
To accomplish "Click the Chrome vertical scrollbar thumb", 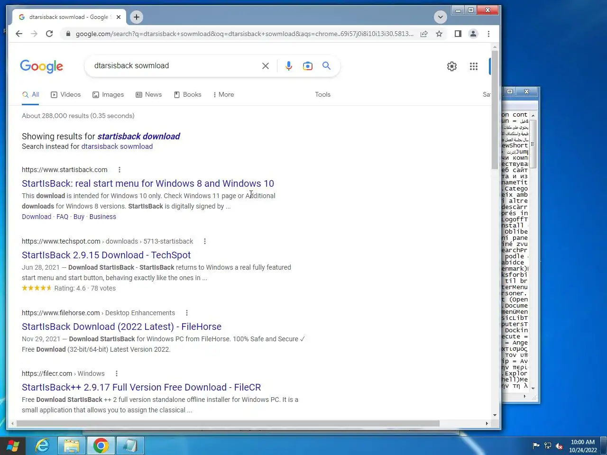I will point(495,109).
